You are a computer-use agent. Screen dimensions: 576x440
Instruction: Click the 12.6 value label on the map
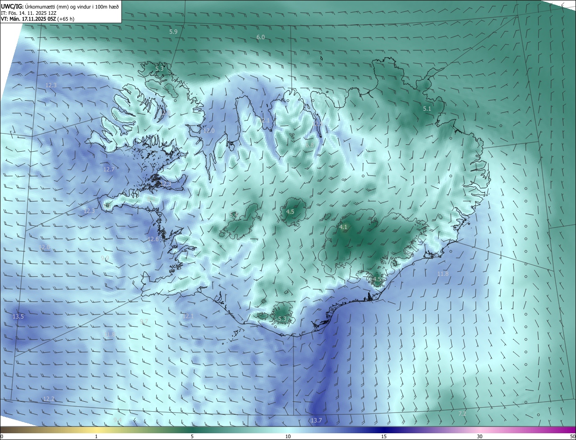(153, 239)
